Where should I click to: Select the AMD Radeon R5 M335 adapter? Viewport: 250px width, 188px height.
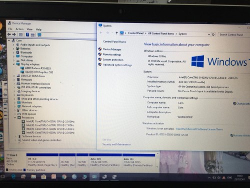click(38, 68)
